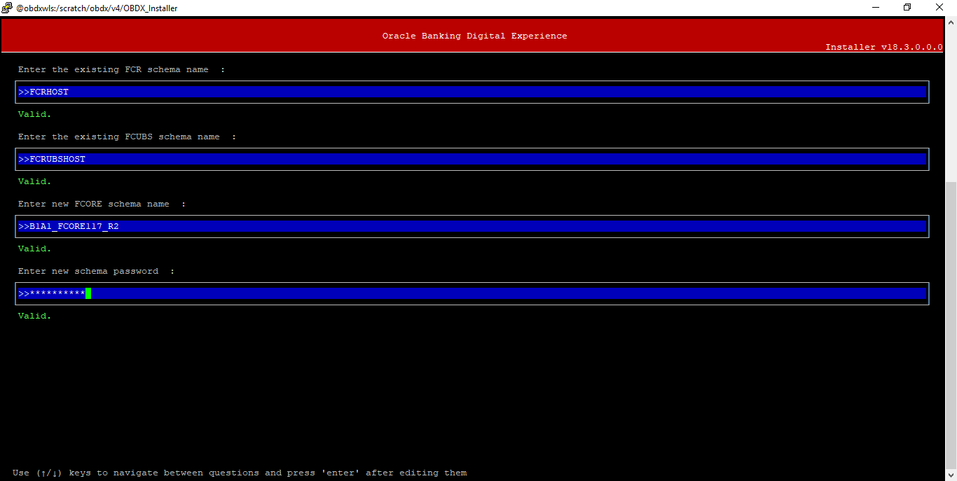Select the FCR schema name input field
Viewport: 957px width, 481px height.
pyautogui.click(x=471, y=92)
